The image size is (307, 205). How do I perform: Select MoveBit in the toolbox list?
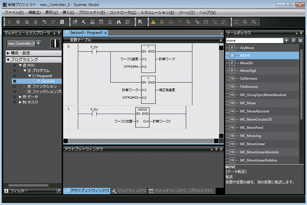(x=262, y=63)
